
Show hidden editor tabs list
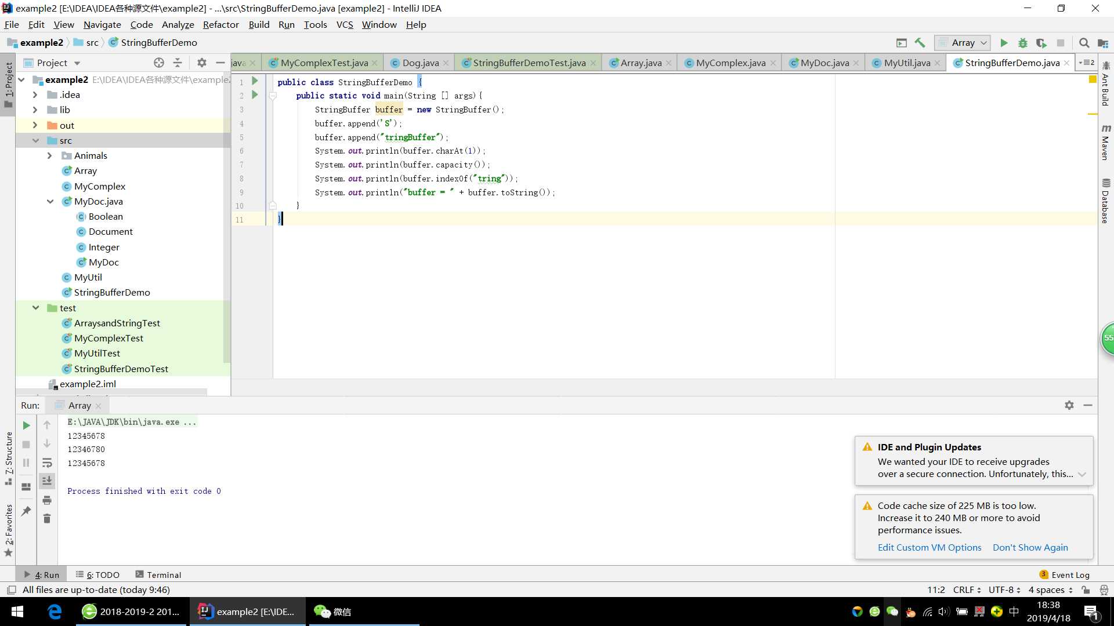point(1086,63)
